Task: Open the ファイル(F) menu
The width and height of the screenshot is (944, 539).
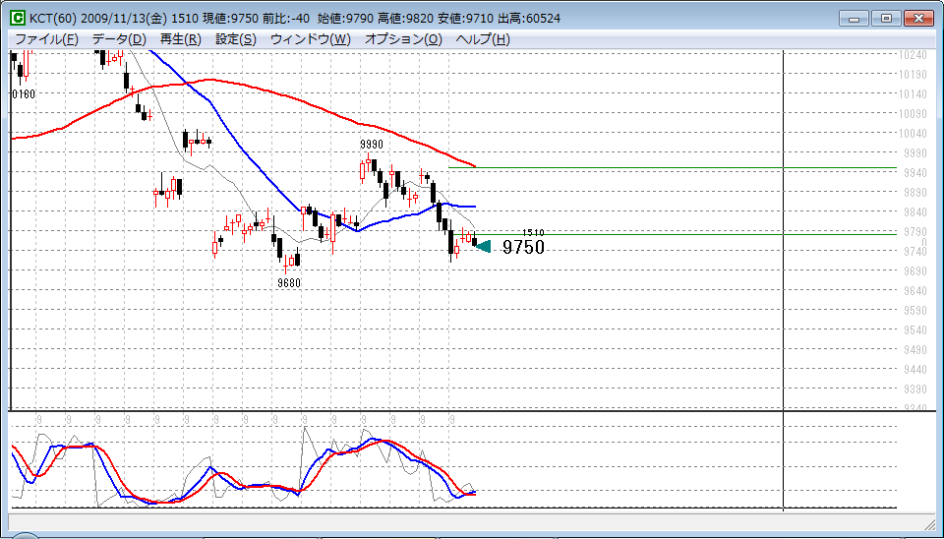Action: coord(46,39)
